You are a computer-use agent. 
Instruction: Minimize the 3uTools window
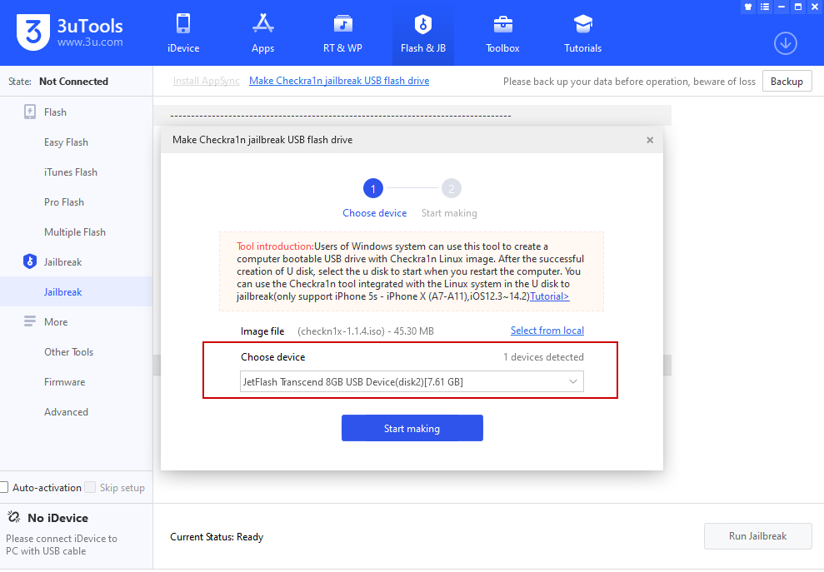[x=782, y=7]
